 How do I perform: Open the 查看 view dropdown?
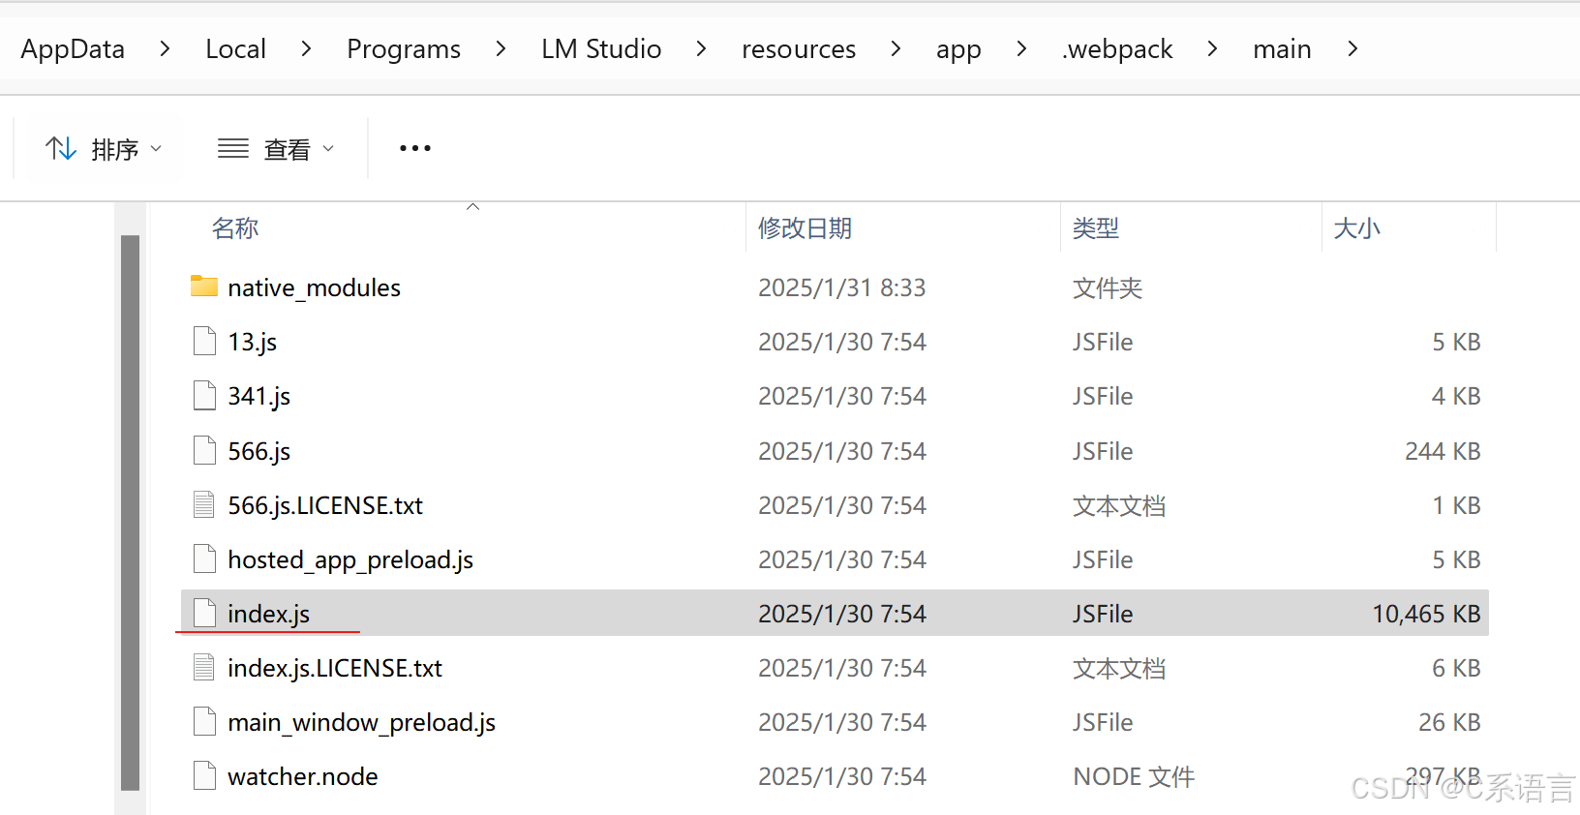coord(276,149)
